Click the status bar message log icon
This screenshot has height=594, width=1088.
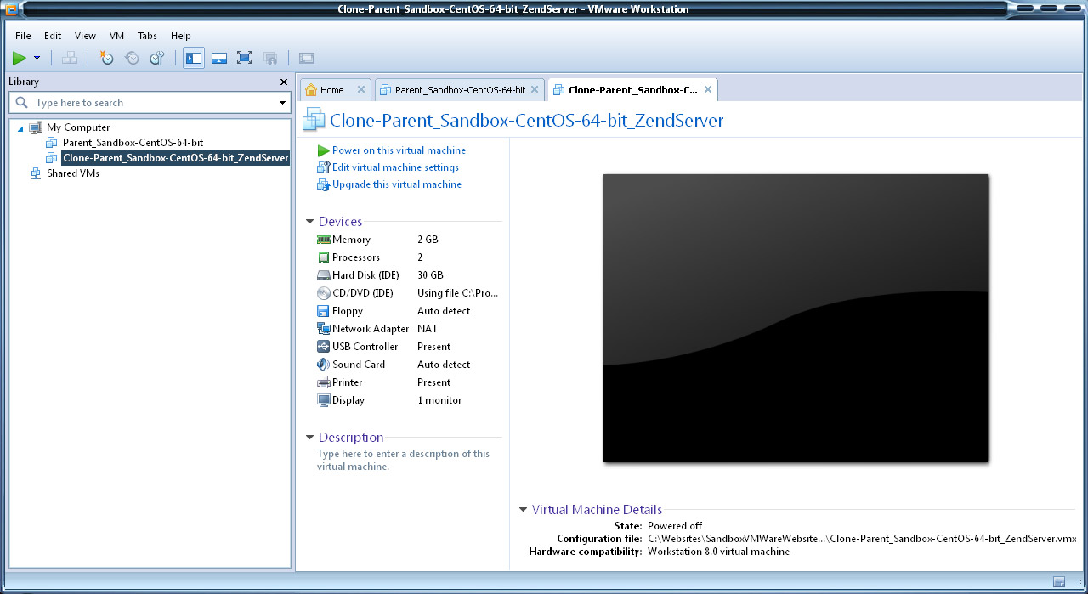tap(1058, 582)
